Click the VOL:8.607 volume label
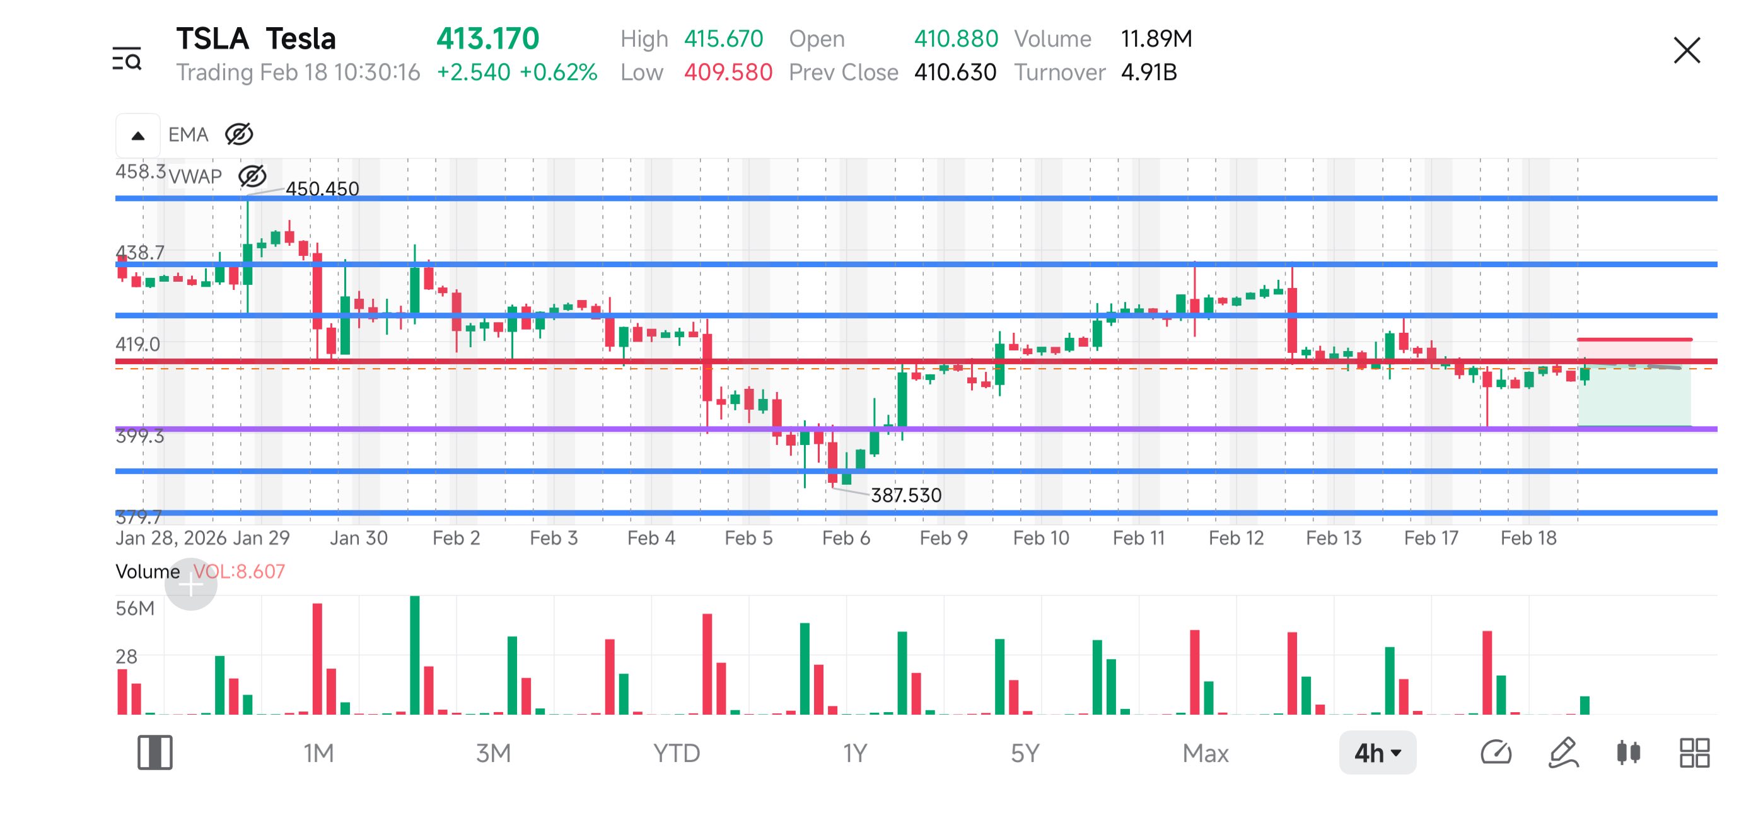Viewport: 1763px width, 813px height. pos(238,572)
